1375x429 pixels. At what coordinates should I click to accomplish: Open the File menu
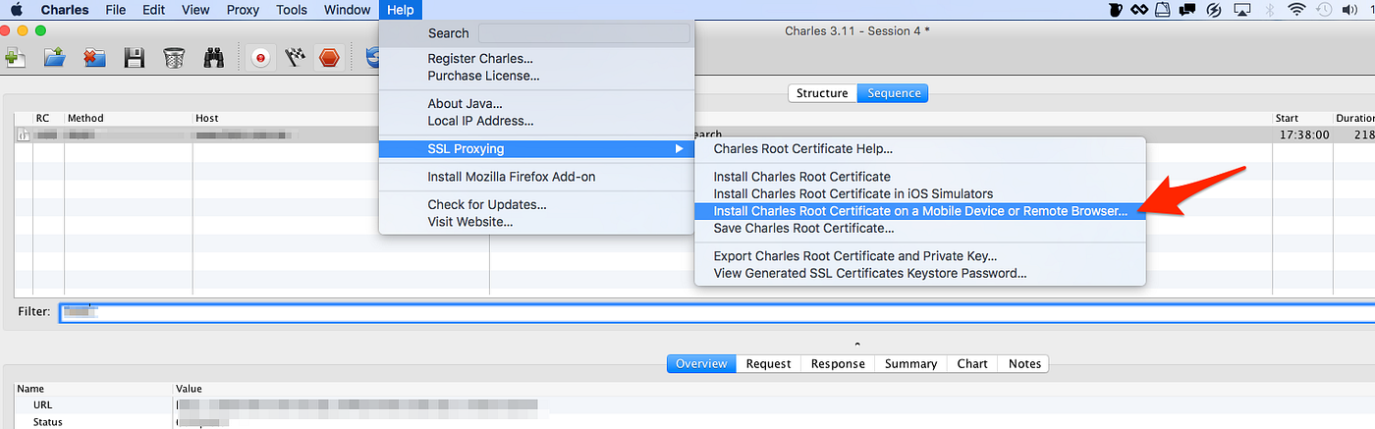(x=115, y=10)
